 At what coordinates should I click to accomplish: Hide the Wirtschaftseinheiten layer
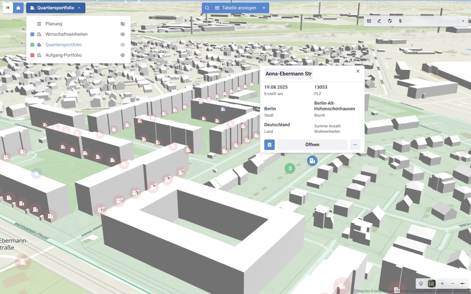[123, 34]
